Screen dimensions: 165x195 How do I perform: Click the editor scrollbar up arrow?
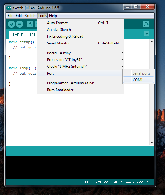point(152,41)
